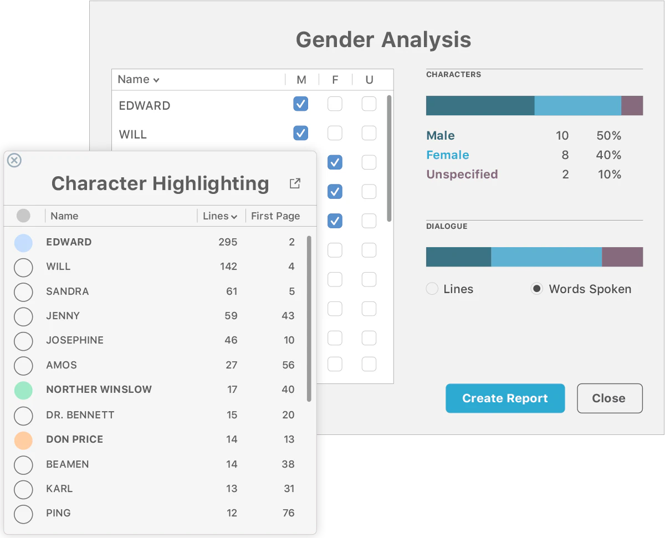This screenshot has width=665, height=538.
Task: Click the Unspecified legend label
Action: 462,175
